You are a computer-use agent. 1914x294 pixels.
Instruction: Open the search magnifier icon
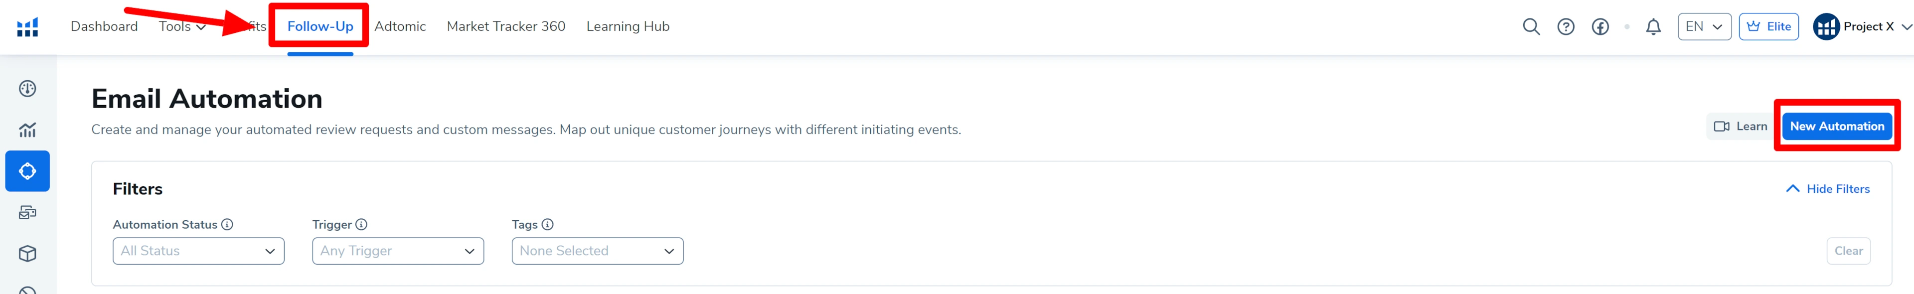[x=1531, y=27]
